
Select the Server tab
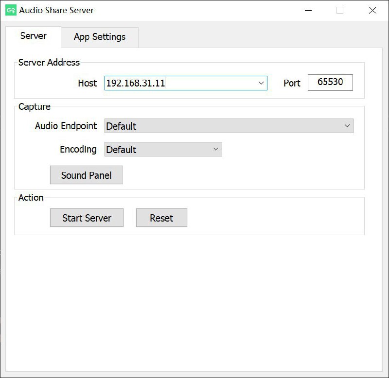33,36
